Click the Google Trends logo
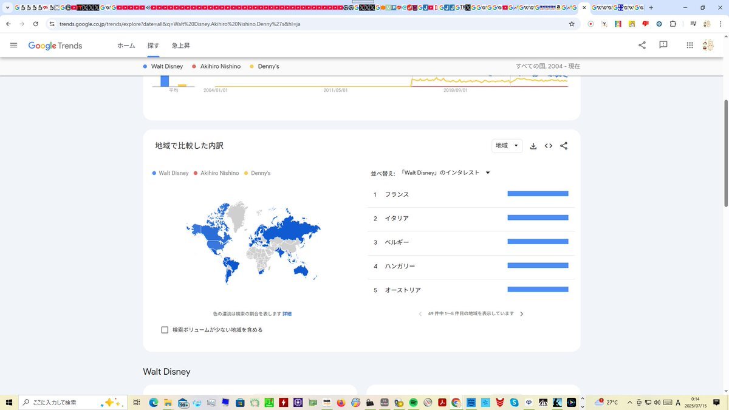This screenshot has width=729, height=410. click(55, 46)
